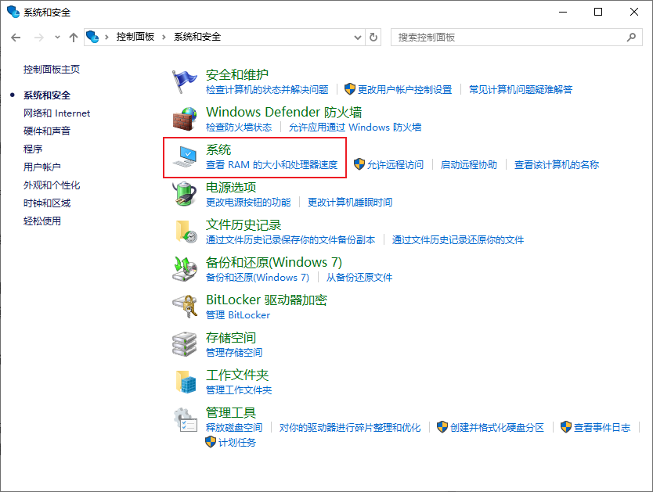Select 系统和安全 in the breadcrumb
Viewport: 653px width, 492px height.
[197, 37]
